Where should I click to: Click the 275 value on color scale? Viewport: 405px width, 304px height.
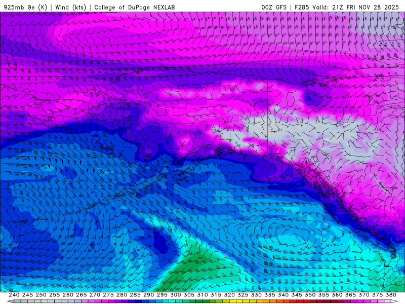[x=108, y=295]
